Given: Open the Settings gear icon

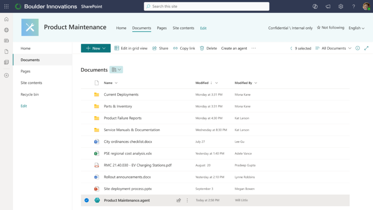Looking at the screenshot, I should pyautogui.click(x=341, y=7).
